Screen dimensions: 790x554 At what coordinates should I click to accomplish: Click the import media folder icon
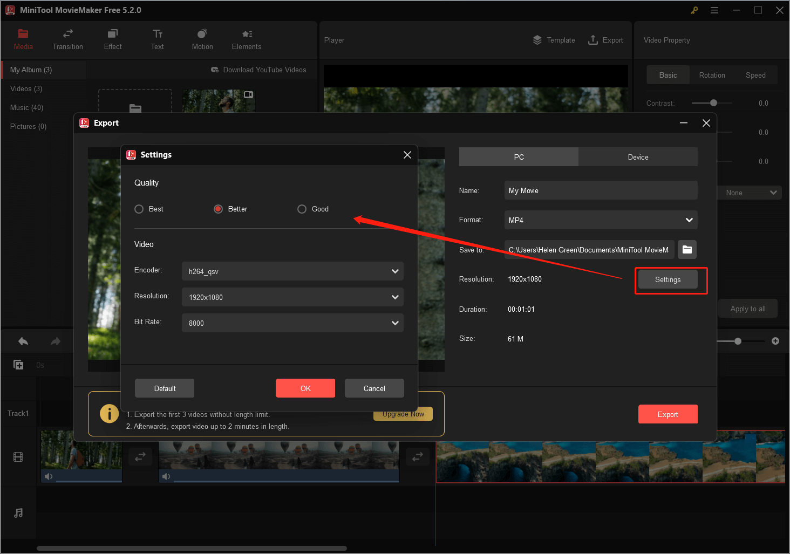click(x=135, y=108)
